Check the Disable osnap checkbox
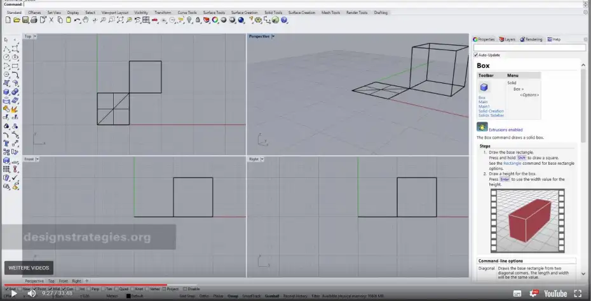 coord(185,289)
